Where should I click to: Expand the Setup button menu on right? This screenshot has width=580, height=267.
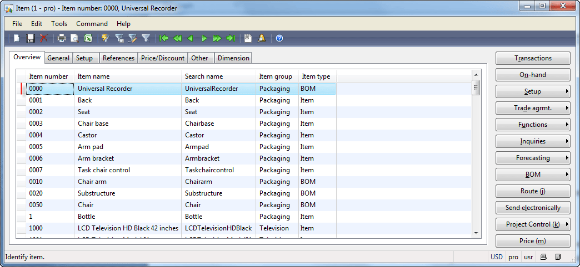533,91
